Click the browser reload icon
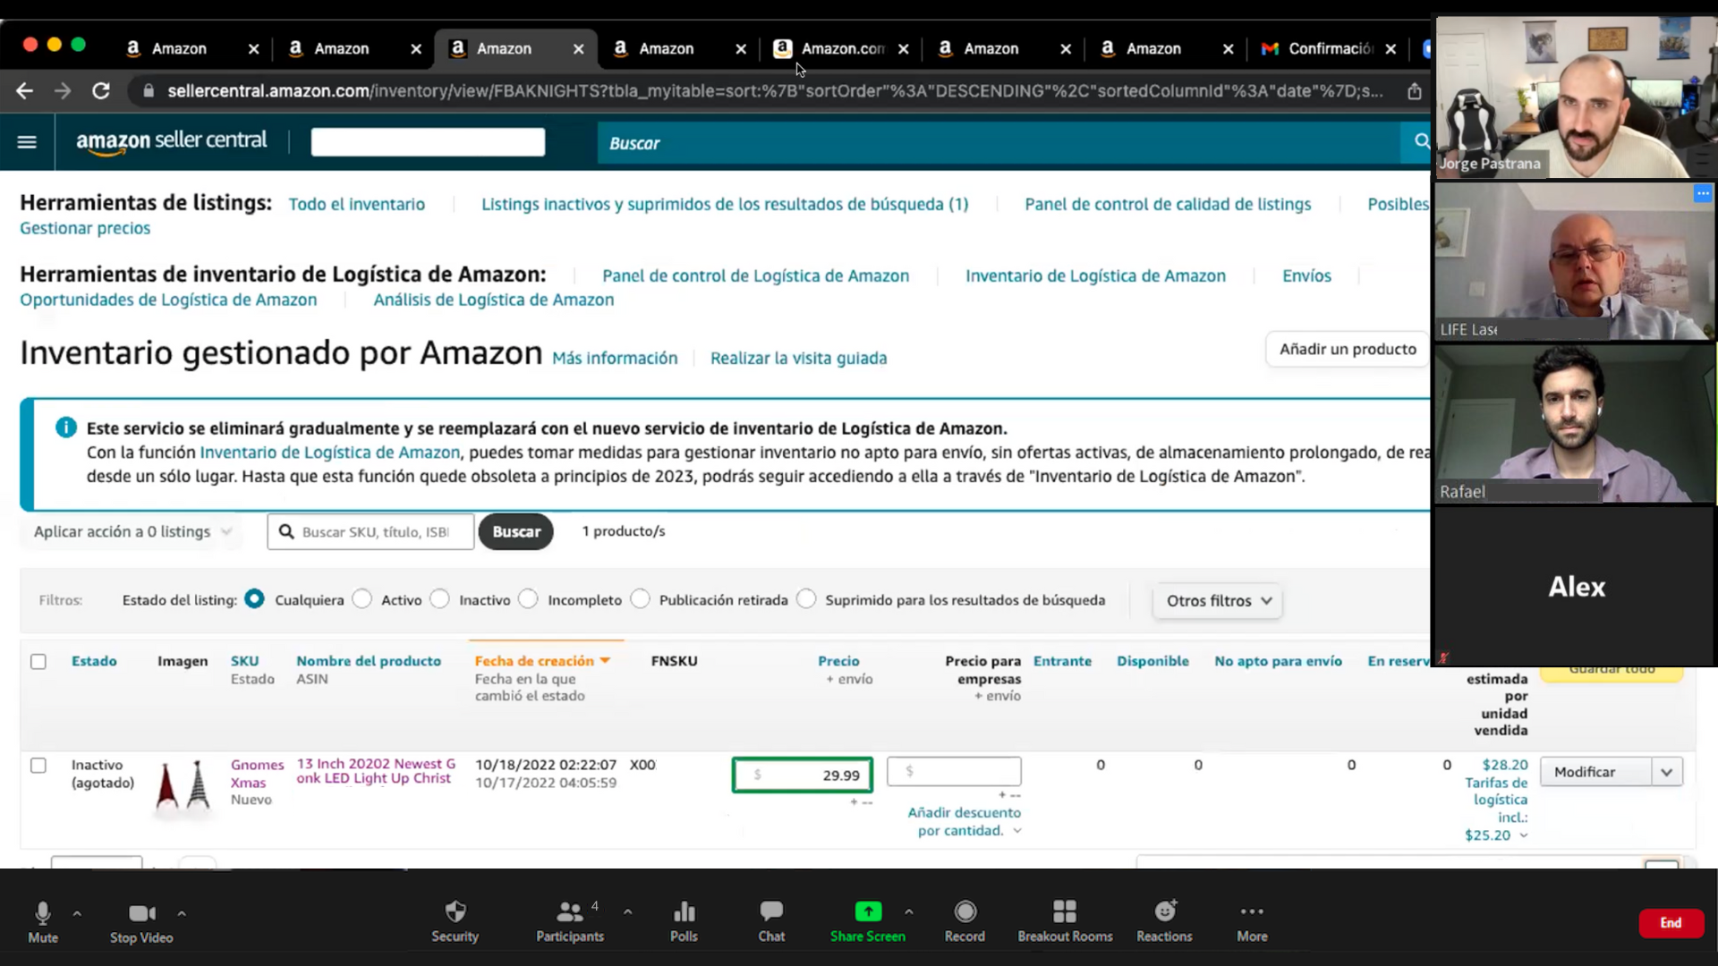Viewport: 1718px width, 966px height. [x=101, y=91]
